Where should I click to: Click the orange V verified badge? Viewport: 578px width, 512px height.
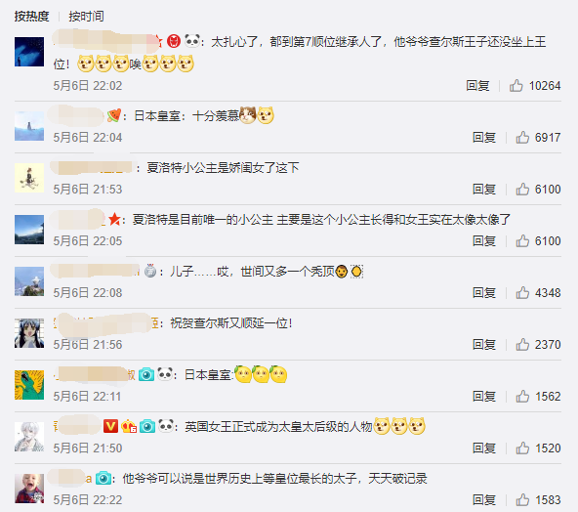tap(110, 426)
